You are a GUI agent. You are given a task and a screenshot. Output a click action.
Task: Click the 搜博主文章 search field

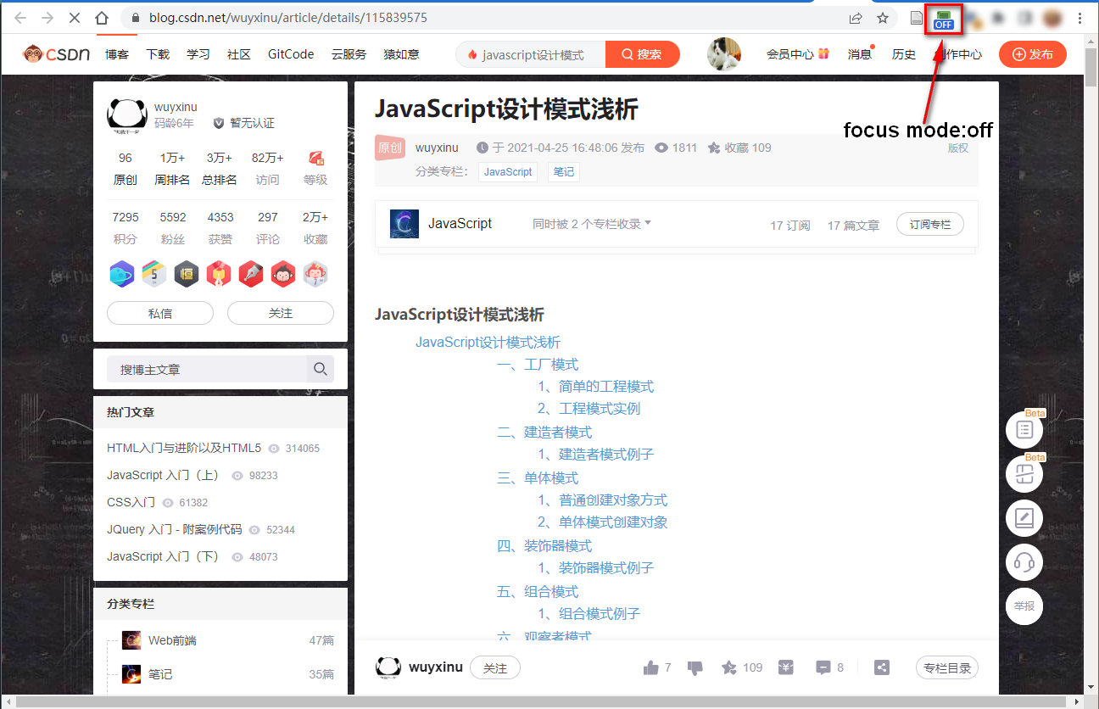tap(206, 369)
